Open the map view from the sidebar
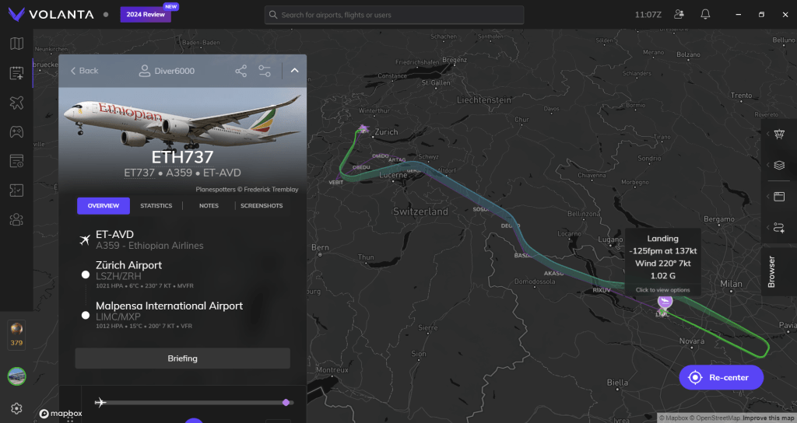This screenshot has width=797, height=423. click(16, 44)
